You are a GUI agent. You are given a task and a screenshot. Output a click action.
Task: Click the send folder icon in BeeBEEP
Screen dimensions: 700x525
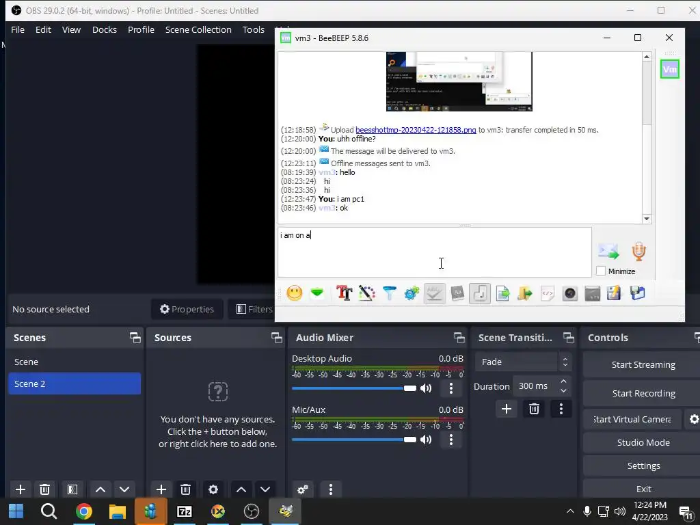tap(525, 293)
